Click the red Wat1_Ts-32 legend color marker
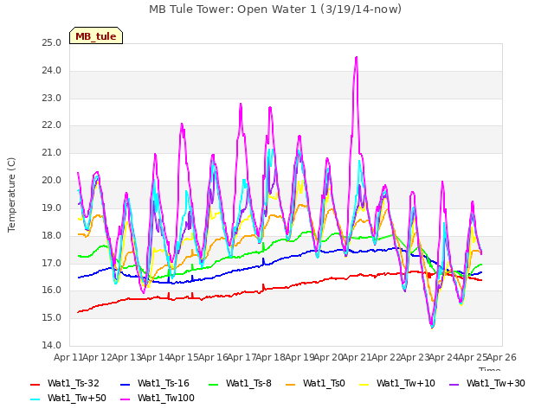Screen dimensions: 554x415 pyautogui.click(x=35, y=384)
